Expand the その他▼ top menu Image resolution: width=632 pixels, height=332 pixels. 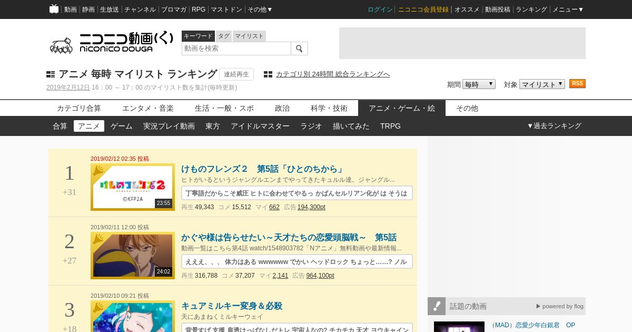pyautogui.click(x=260, y=9)
